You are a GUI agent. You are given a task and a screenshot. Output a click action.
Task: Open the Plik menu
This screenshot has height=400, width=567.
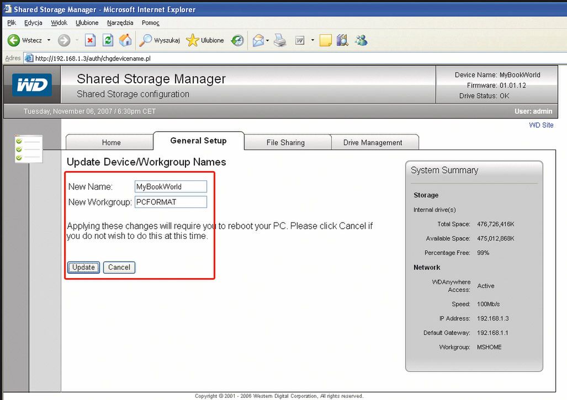[12, 23]
